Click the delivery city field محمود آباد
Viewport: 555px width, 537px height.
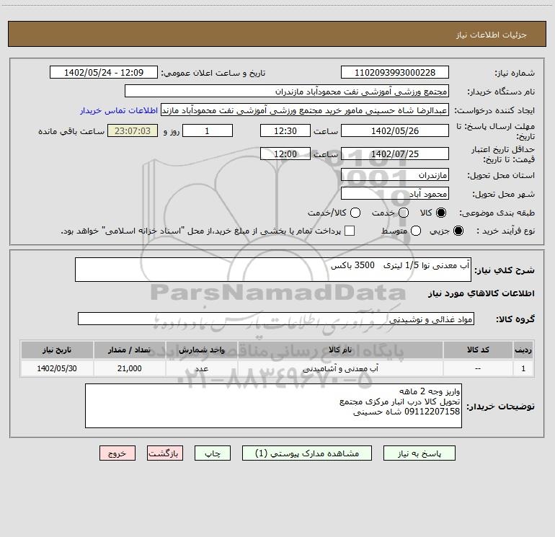395,193
